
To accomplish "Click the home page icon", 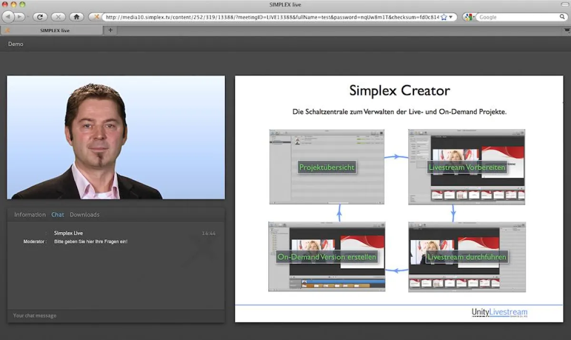I will (x=77, y=17).
